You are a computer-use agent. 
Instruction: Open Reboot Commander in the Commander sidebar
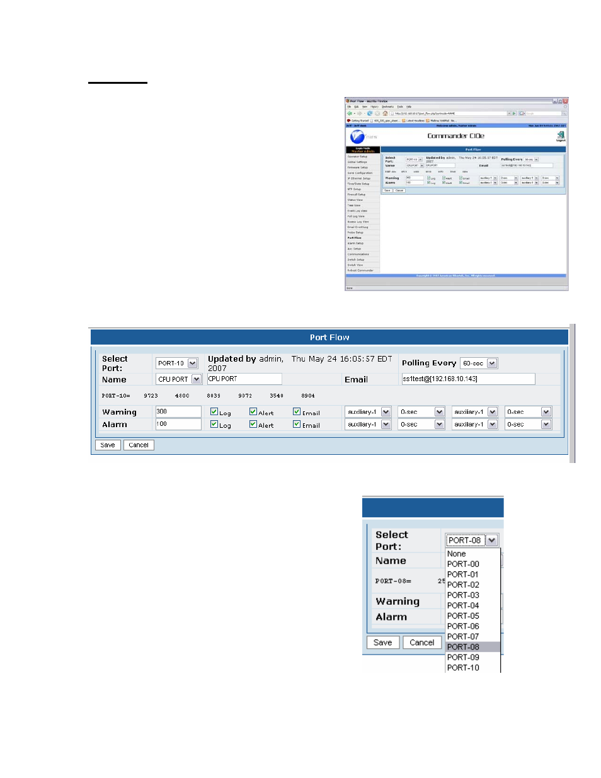[x=360, y=270]
